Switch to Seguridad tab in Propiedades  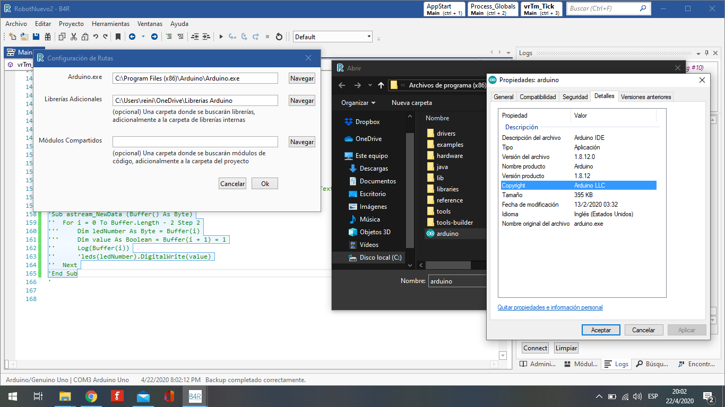575,97
